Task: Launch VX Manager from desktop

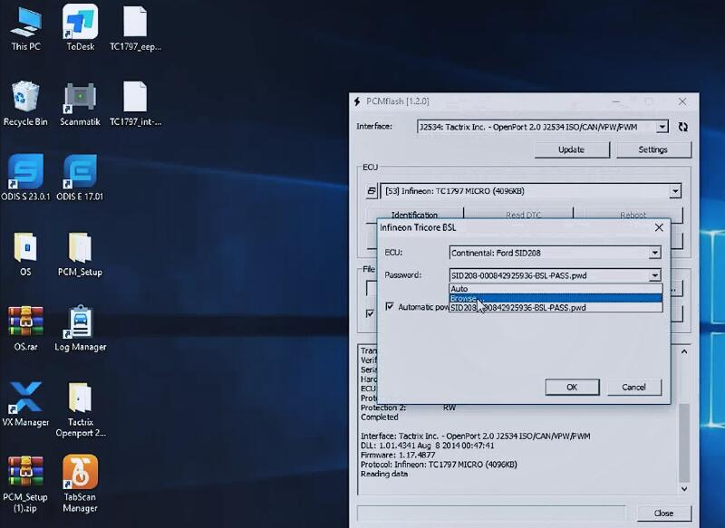Action: pos(26,397)
